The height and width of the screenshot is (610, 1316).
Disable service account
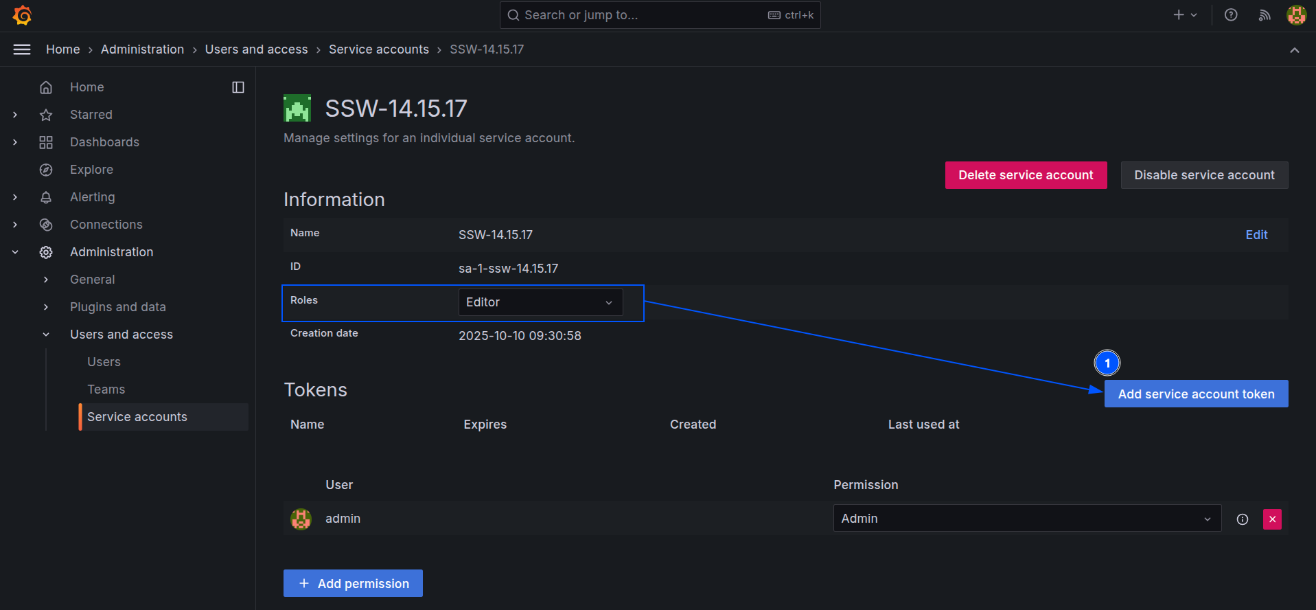click(1204, 175)
